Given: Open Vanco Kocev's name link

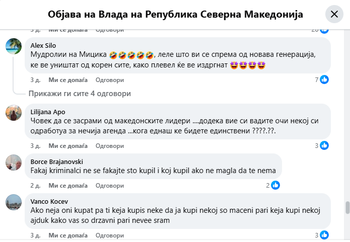Looking at the screenshot, I should pos(47,201).
